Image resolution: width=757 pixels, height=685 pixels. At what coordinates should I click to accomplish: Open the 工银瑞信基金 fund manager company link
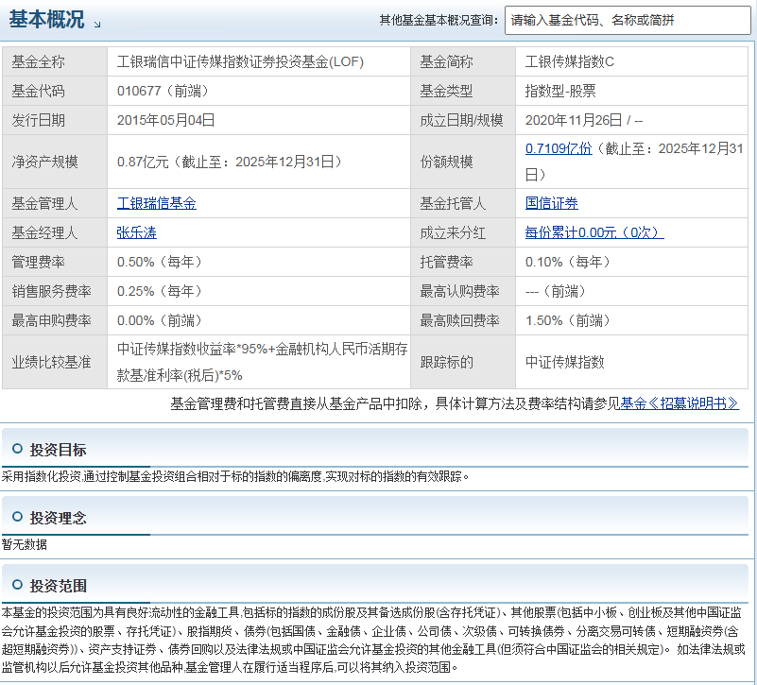coord(157,203)
